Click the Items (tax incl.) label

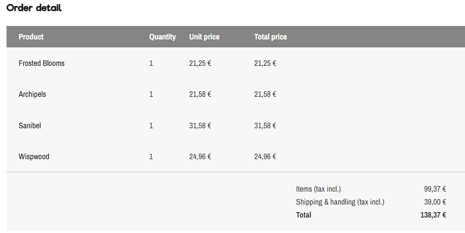(318, 189)
